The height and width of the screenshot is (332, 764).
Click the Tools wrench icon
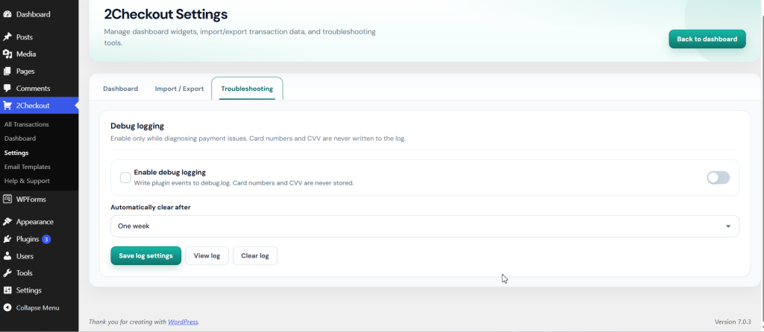[7, 273]
